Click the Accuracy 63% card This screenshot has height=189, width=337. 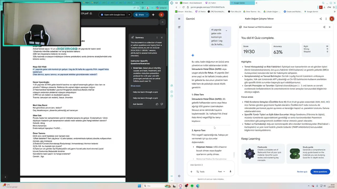[x=285, y=50]
